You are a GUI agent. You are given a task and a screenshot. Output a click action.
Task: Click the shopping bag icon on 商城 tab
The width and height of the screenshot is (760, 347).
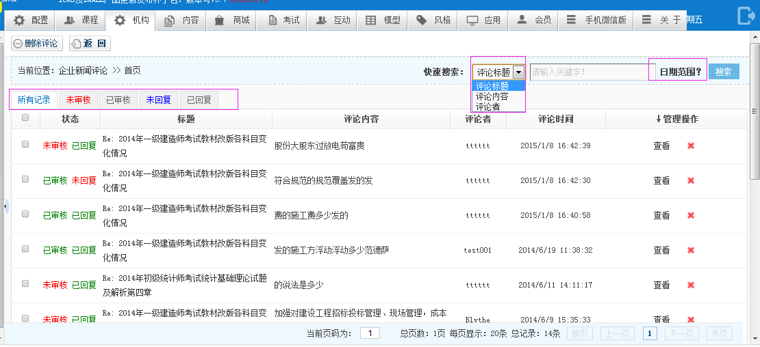pyautogui.click(x=219, y=20)
